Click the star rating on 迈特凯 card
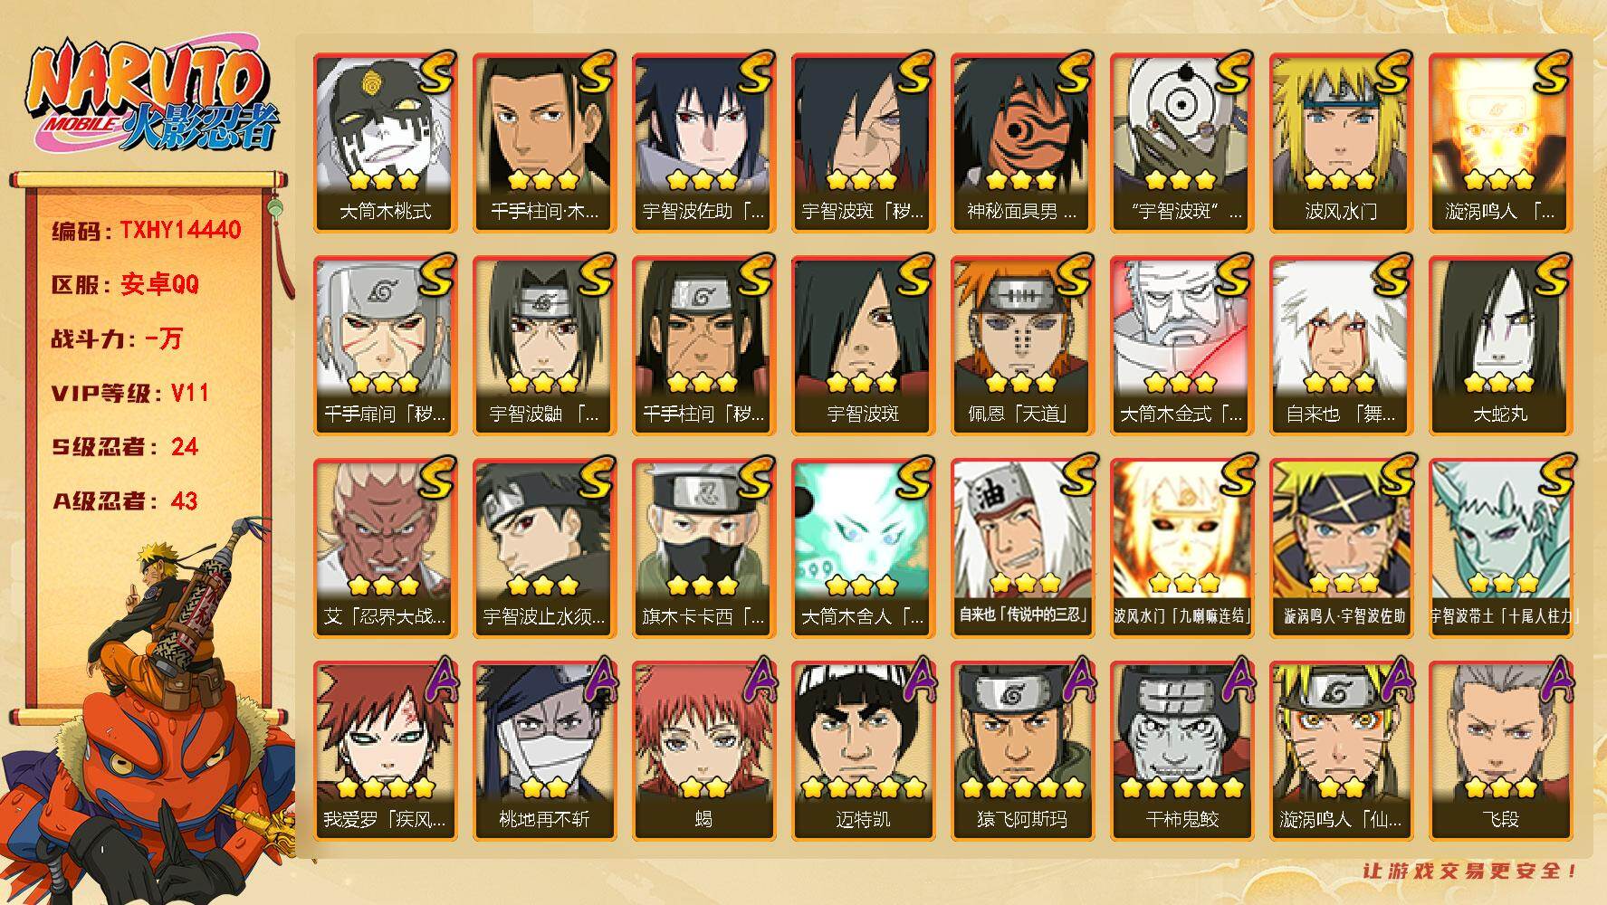 863,787
